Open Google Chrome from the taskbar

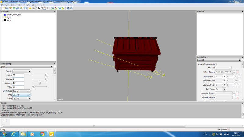point(41,134)
